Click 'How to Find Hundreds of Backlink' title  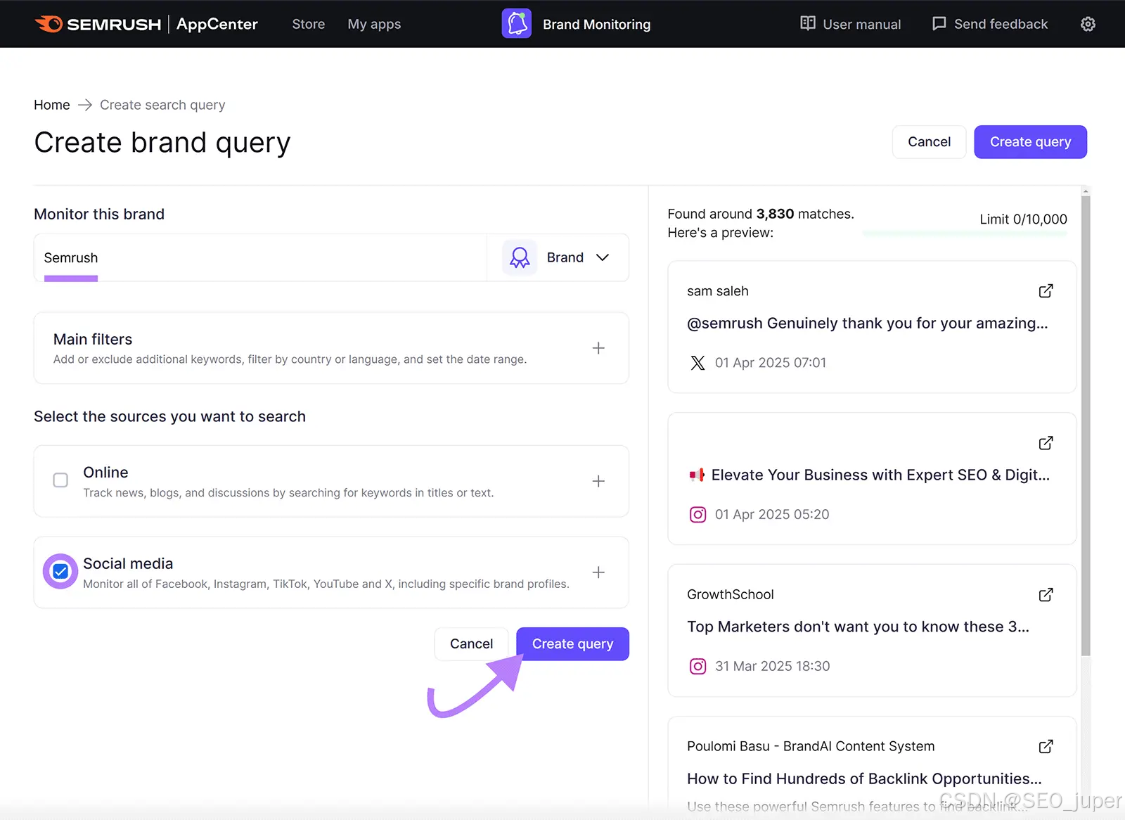click(864, 779)
